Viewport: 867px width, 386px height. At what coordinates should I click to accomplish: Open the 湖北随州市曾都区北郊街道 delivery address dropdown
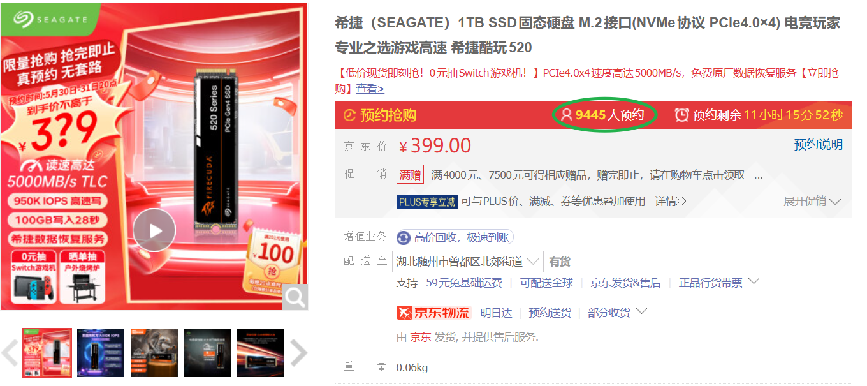point(468,262)
